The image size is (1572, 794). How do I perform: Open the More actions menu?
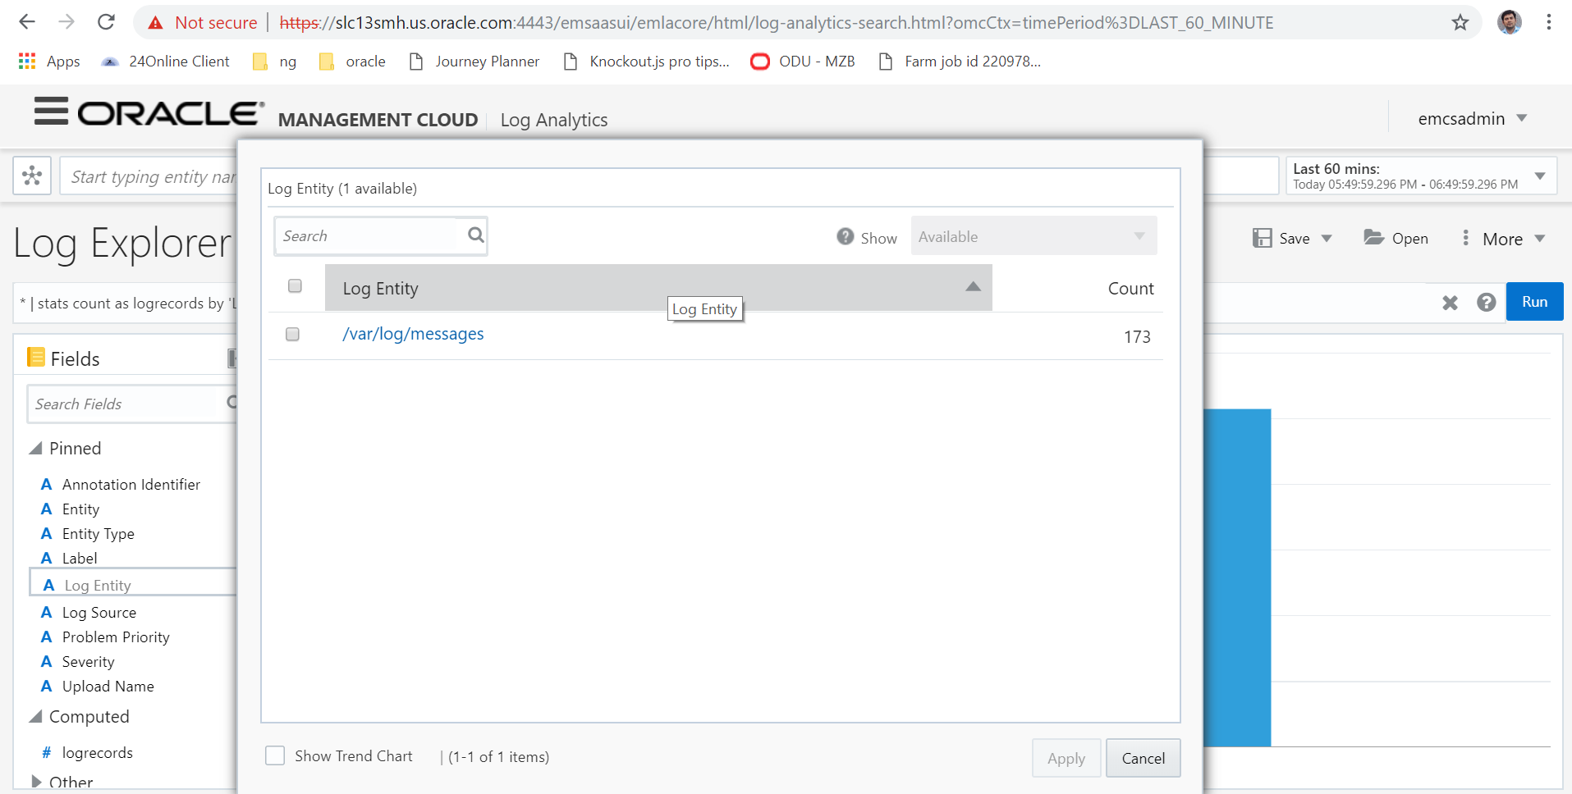pos(1503,239)
